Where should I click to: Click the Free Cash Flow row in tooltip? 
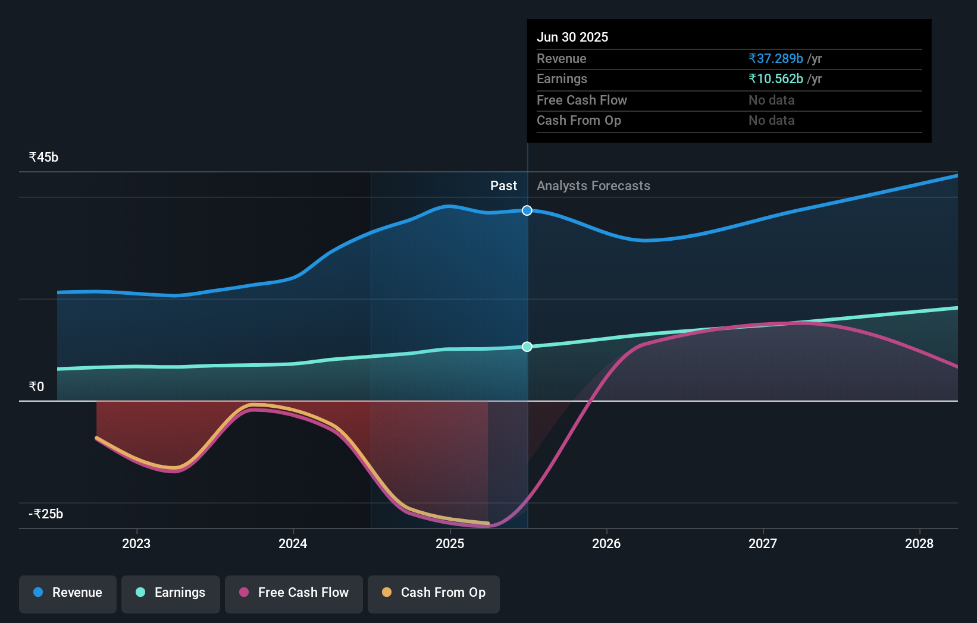point(729,100)
